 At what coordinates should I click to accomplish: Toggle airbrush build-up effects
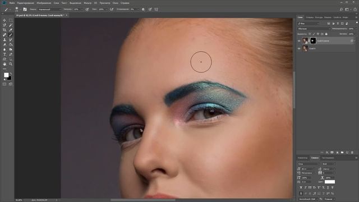(x=112, y=10)
